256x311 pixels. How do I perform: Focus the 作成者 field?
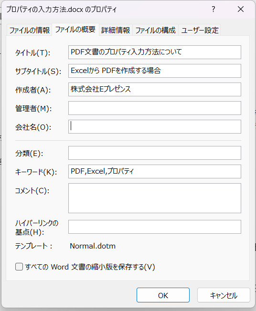[x=155, y=90]
